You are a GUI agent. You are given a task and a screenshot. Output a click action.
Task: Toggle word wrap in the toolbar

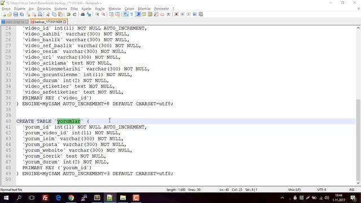(x=126, y=14)
